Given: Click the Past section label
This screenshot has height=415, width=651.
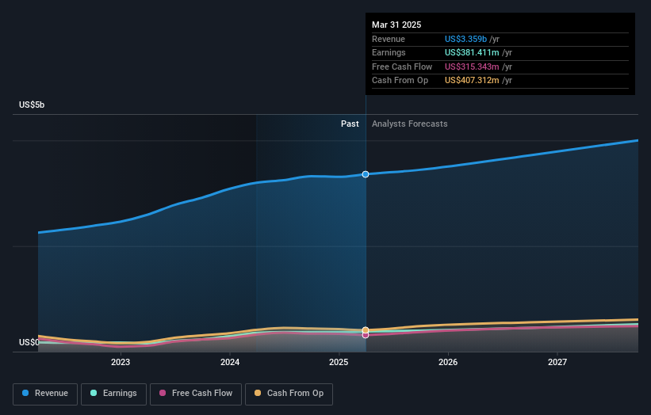Looking at the screenshot, I should click(350, 124).
